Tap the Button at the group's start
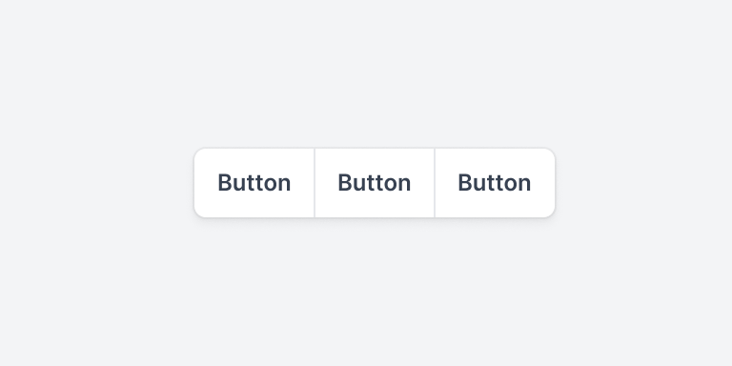 click(x=254, y=183)
